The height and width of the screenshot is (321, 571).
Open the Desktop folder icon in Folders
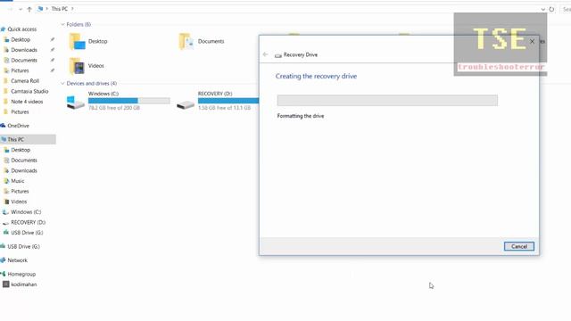pos(77,41)
